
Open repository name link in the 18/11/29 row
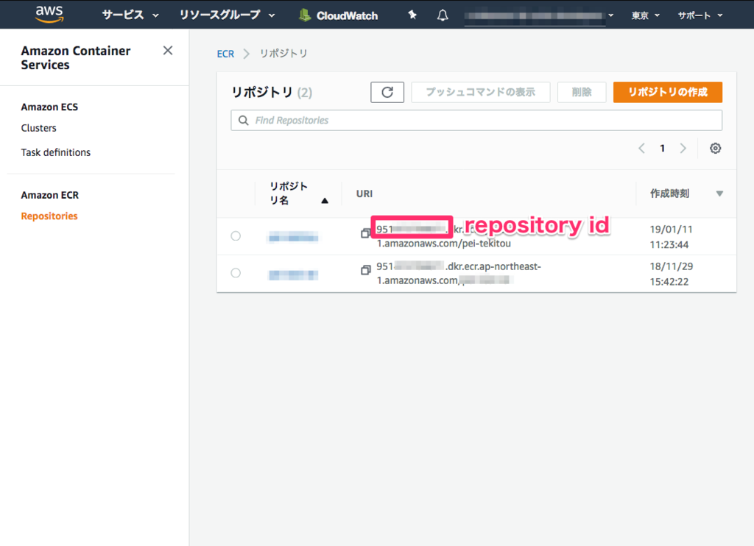293,274
